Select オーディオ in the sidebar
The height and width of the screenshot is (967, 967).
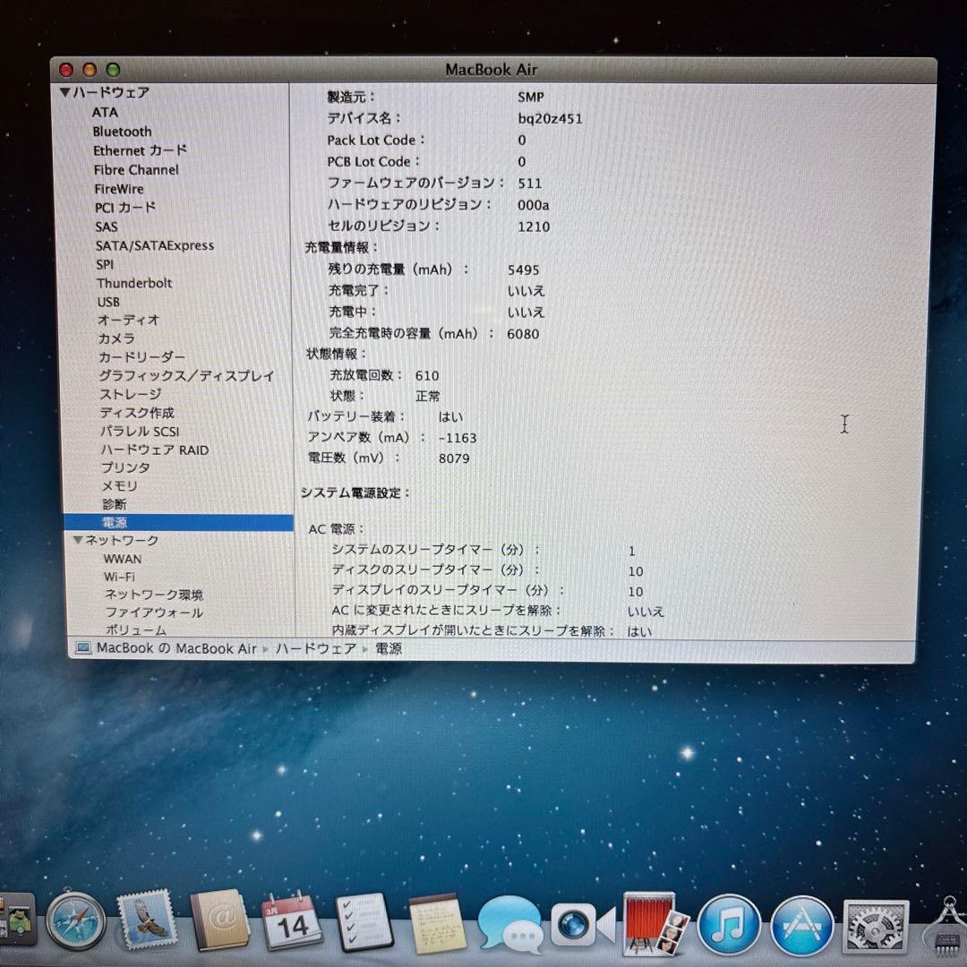coord(129,320)
